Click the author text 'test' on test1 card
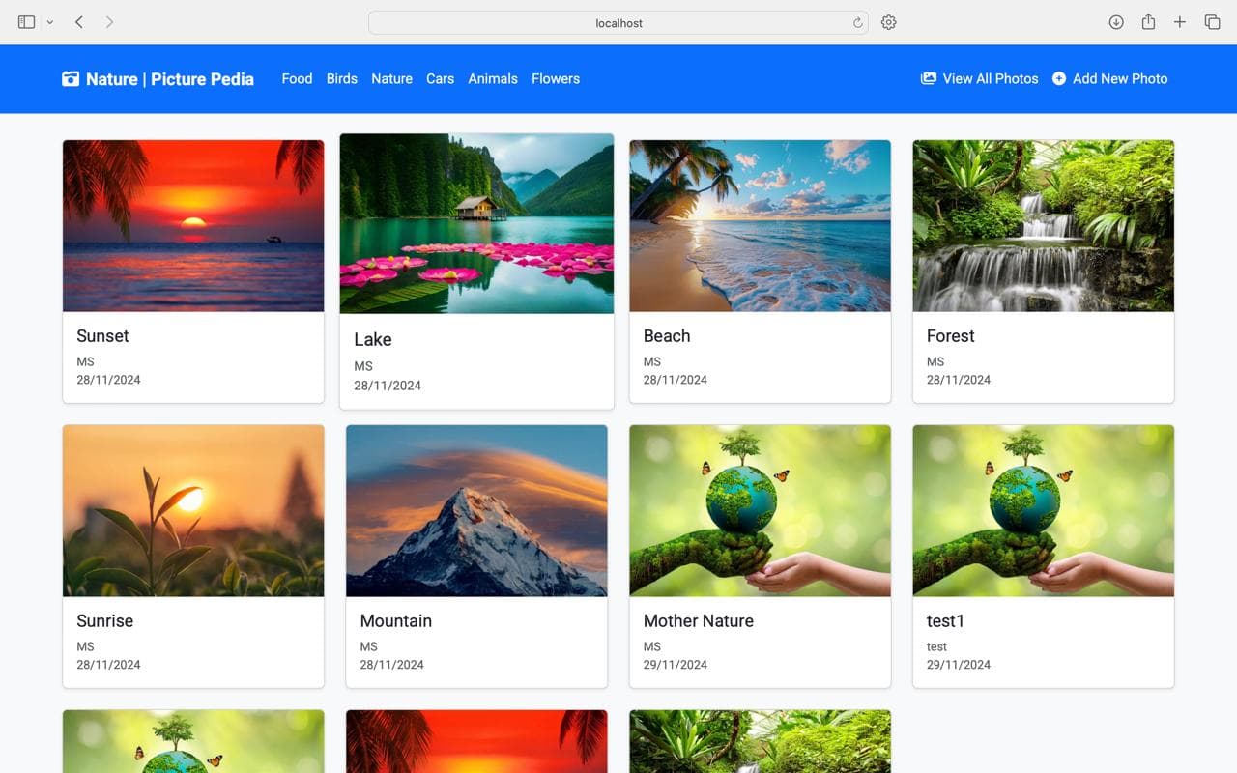 pyautogui.click(x=936, y=646)
